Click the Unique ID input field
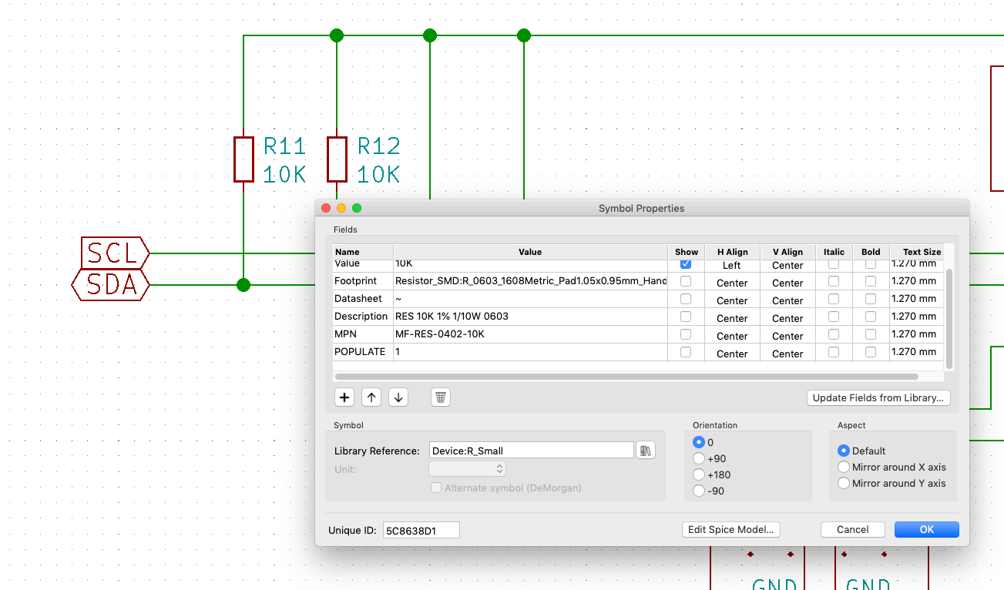The height and width of the screenshot is (590, 1004). click(421, 530)
